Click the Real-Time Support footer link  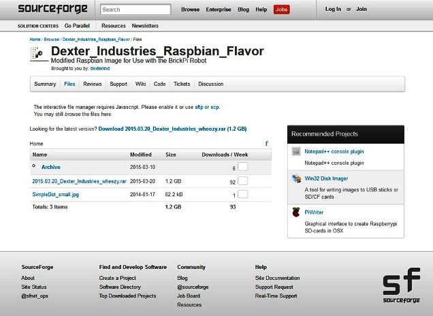(x=276, y=296)
